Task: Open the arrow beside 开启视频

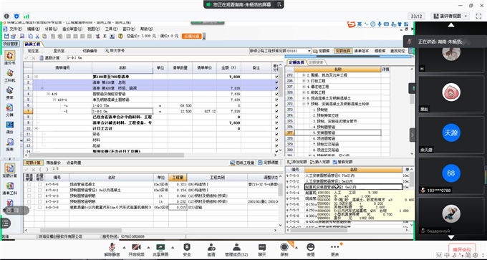Action: coord(148,248)
